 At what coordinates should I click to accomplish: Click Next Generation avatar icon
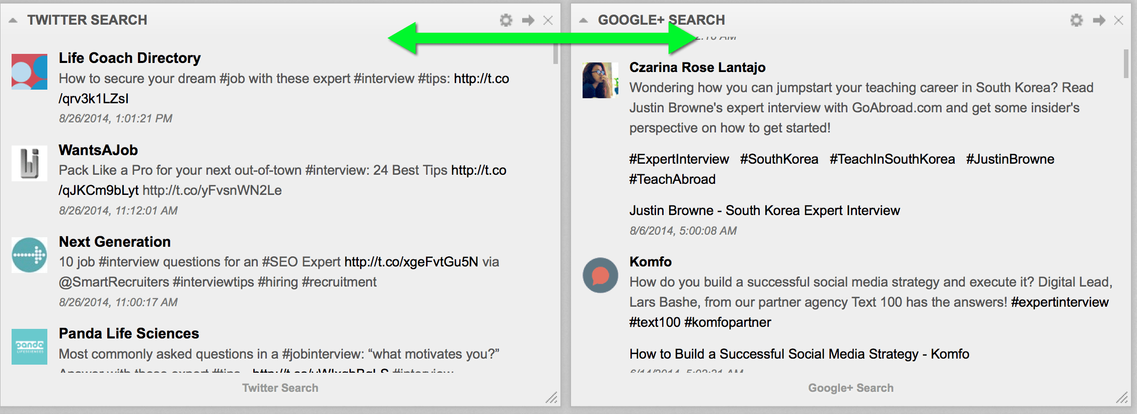point(29,255)
